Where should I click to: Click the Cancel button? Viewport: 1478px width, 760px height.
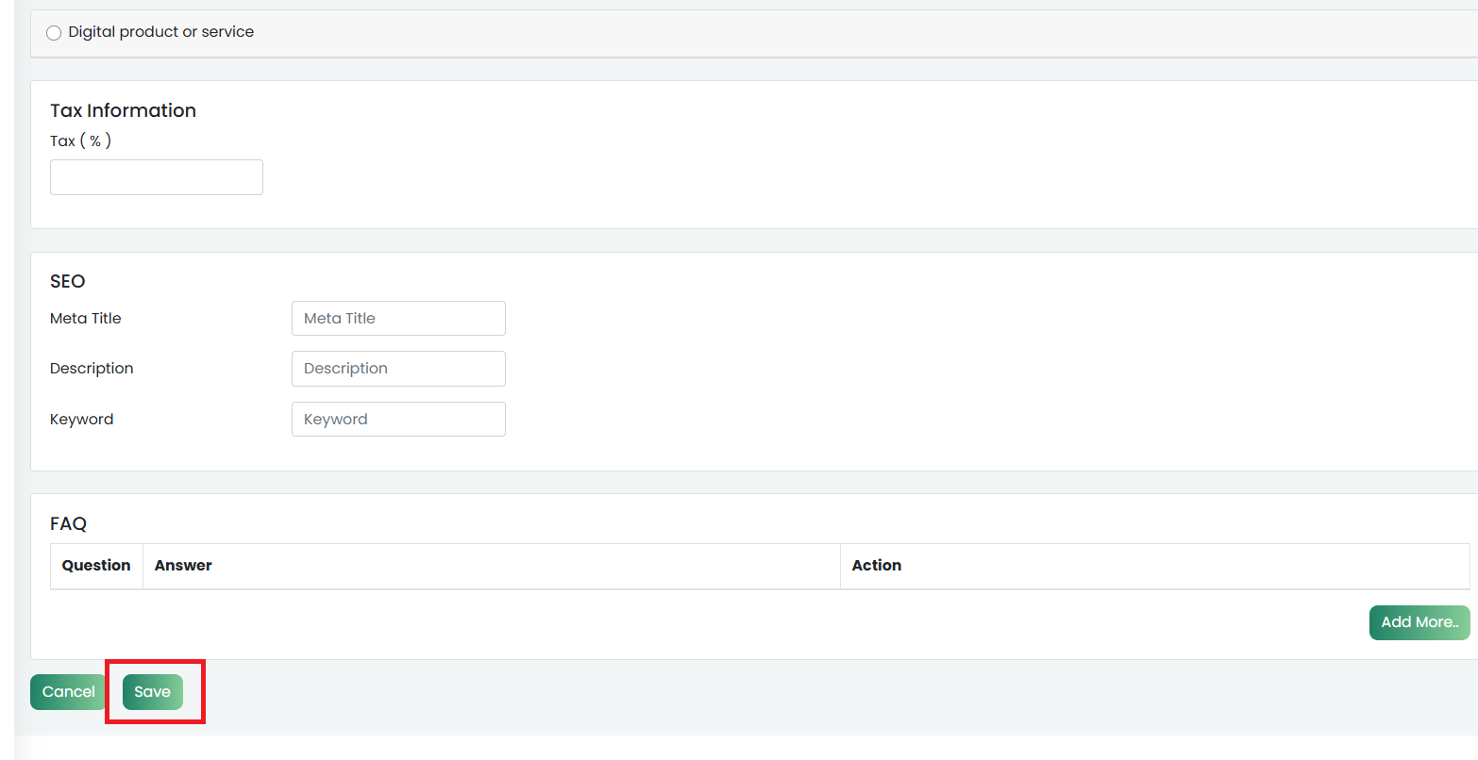(68, 692)
